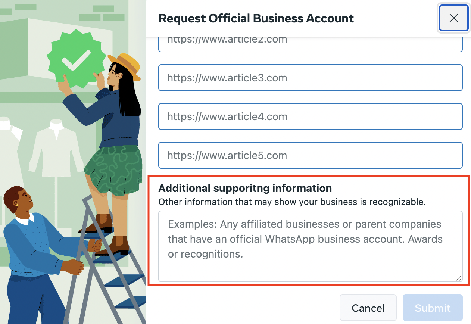
Task: Click the Additional supporting information heading
Action: coord(245,188)
